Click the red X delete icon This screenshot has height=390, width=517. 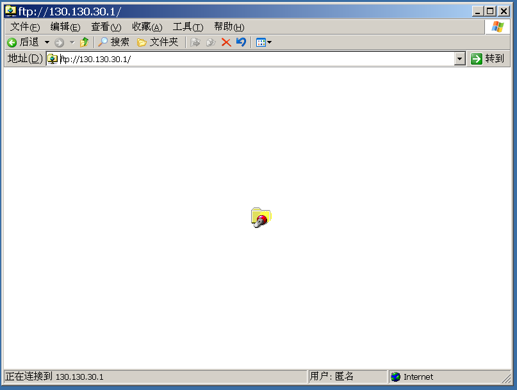226,42
